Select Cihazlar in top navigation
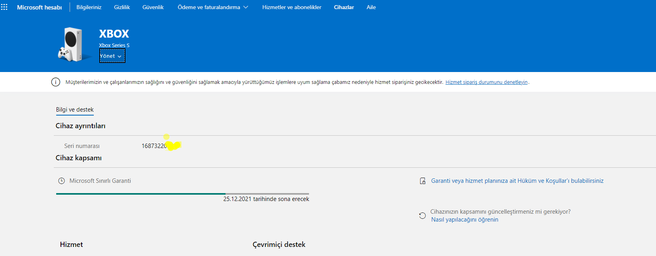This screenshot has height=256, width=656. (344, 7)
